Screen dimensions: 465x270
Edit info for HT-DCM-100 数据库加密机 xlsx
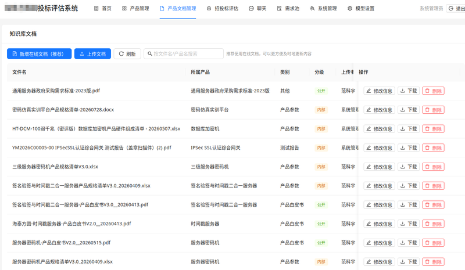click(x=380, y=129)
